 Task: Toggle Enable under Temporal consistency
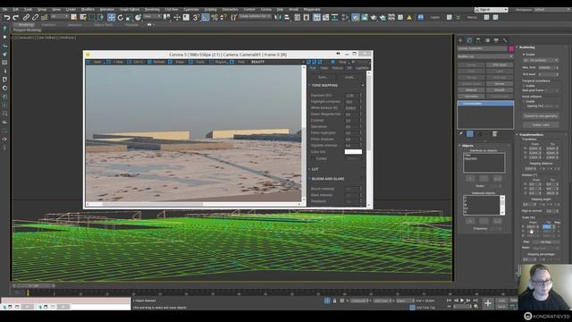coord(525,86)
